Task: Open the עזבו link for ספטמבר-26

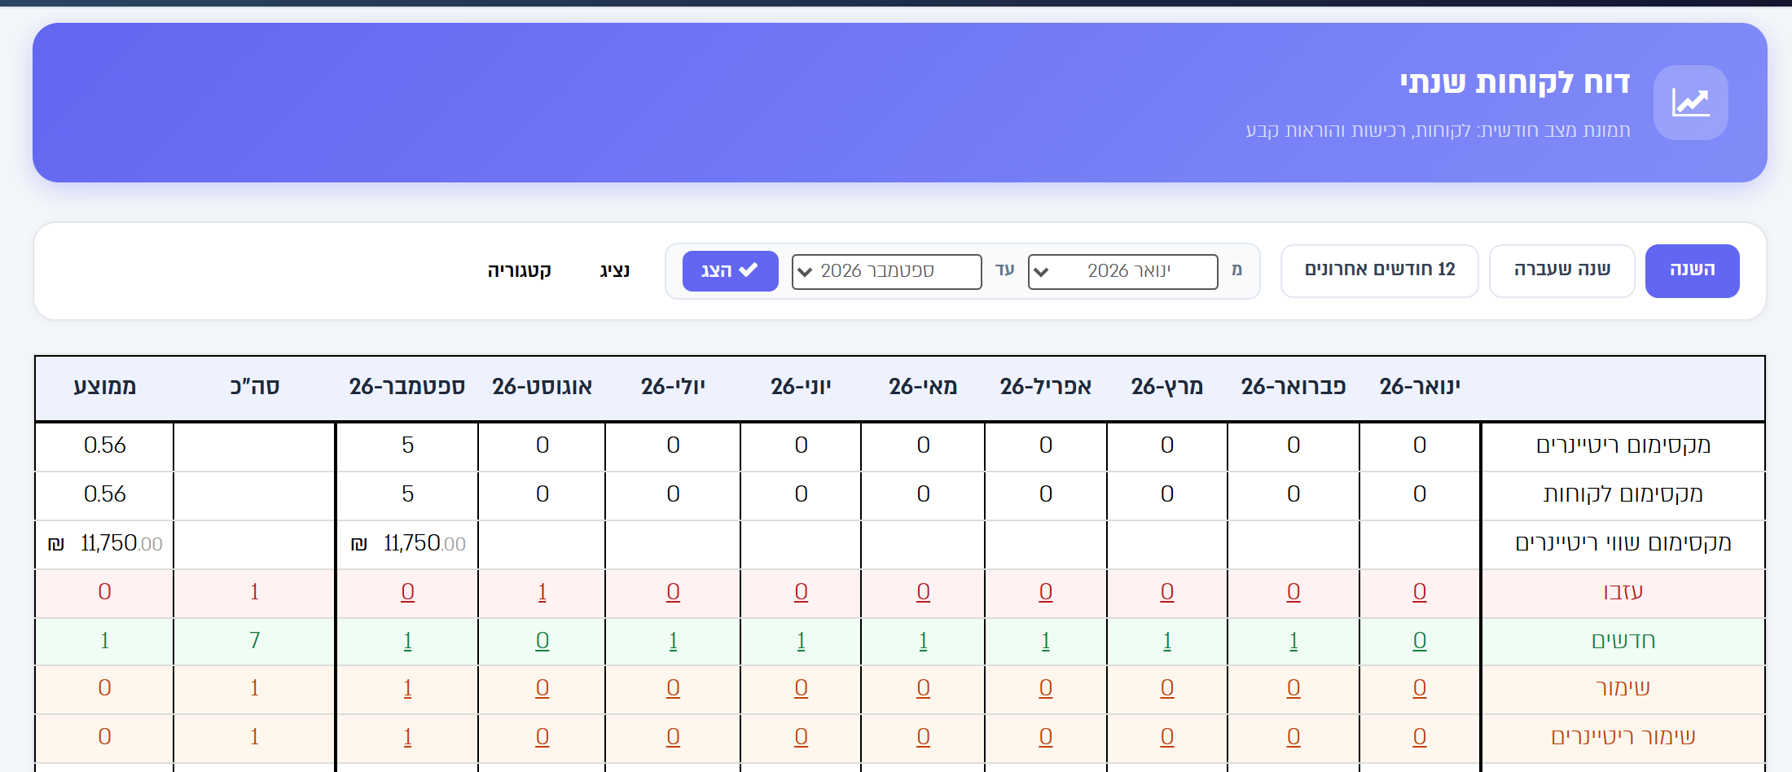Action: pyautogui.click(x=407, y=592)
